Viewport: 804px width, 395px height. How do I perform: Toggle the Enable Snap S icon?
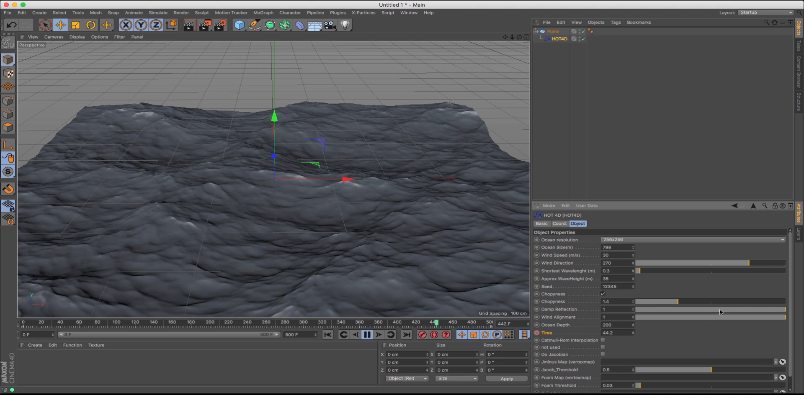pos(8,172)
